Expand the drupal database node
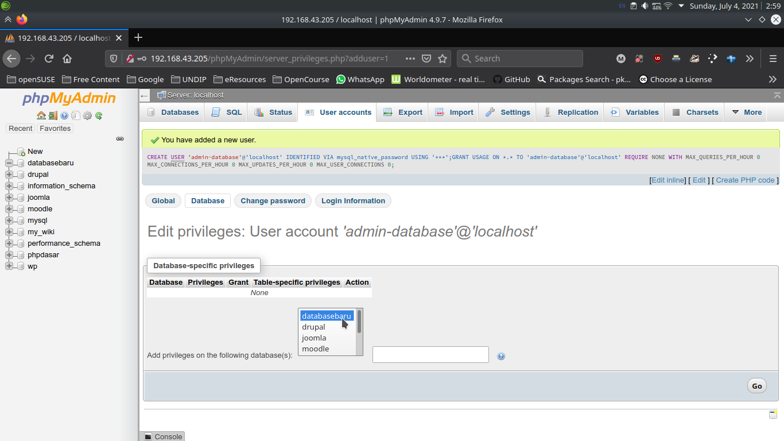The height and width of the screenshot is (441, 784). coord(9,175)
